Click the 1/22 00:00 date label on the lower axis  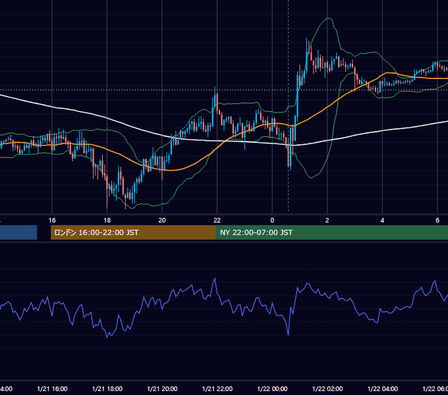pyautogui.click(x=272, y=388)
